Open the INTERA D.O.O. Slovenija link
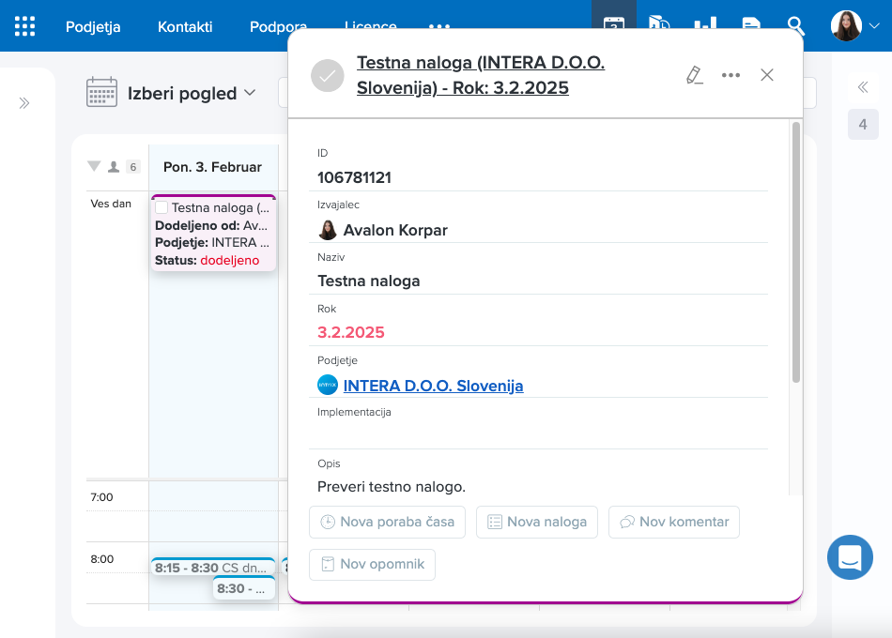The width and height of the screenshot is (892, 638). [433, 386]
